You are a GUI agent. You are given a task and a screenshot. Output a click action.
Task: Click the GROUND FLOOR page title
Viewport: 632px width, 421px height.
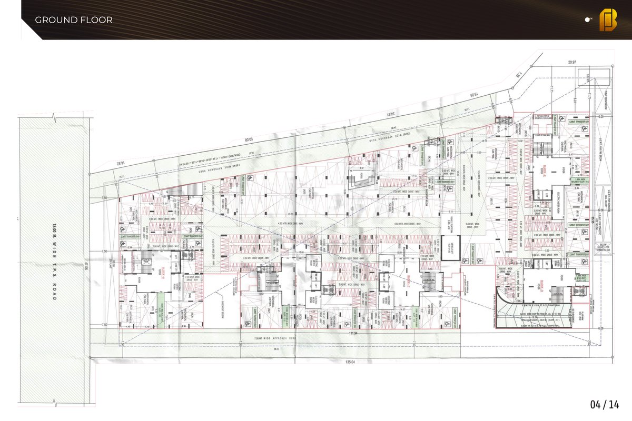coord(73,20)
